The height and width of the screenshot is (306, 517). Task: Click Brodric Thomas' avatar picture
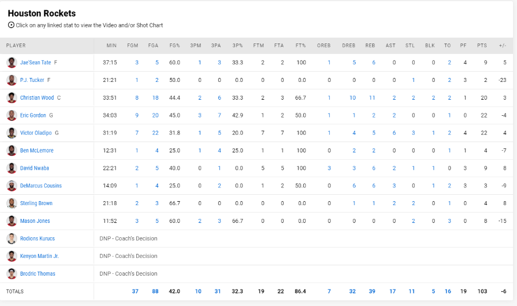point(11,274)
